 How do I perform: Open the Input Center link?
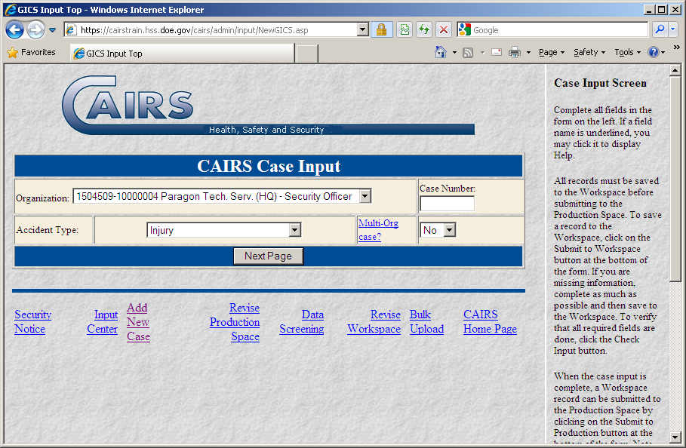pyautogui.click(x=103, y=322)
